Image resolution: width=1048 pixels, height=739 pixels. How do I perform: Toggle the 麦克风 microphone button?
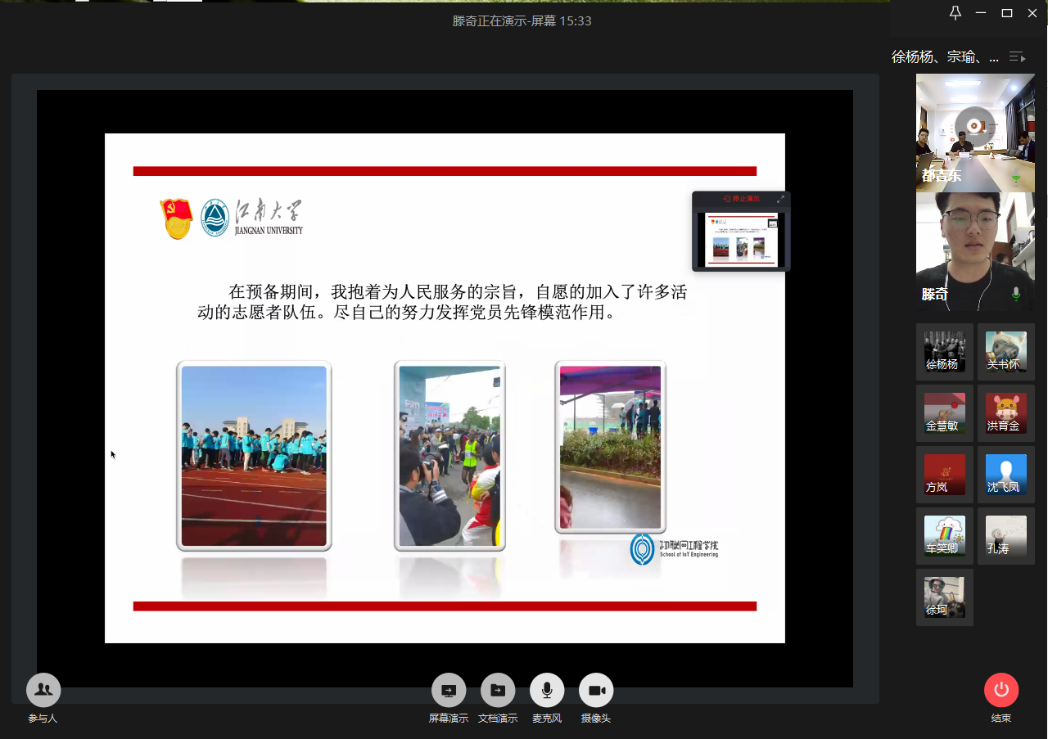tap(547, 690)
